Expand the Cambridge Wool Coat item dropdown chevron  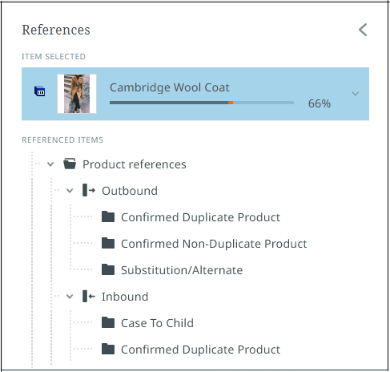(x=356, y=94)
